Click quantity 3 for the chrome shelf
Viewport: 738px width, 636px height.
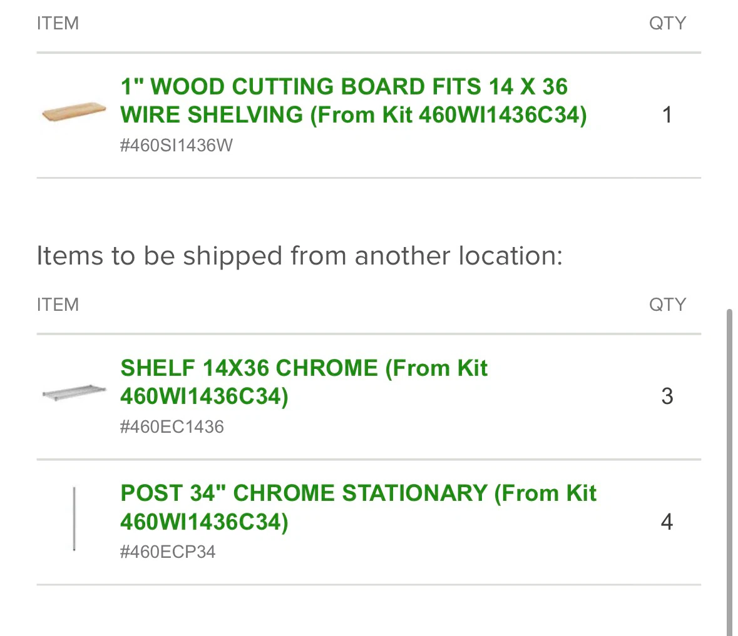pyautogui.click(x=667, y=396)
